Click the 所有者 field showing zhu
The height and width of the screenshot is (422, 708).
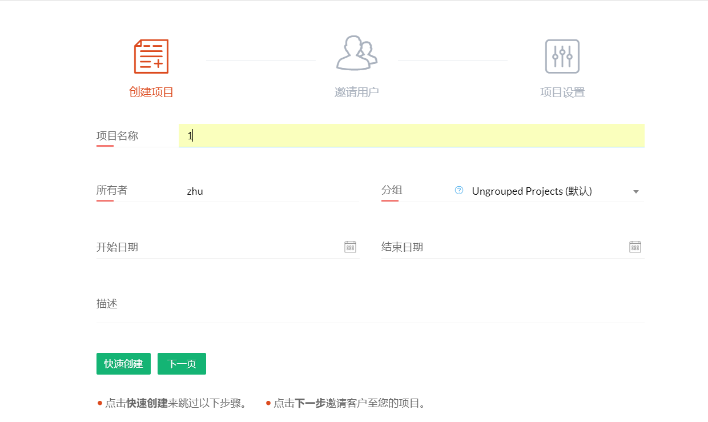[x=268, y=191]
